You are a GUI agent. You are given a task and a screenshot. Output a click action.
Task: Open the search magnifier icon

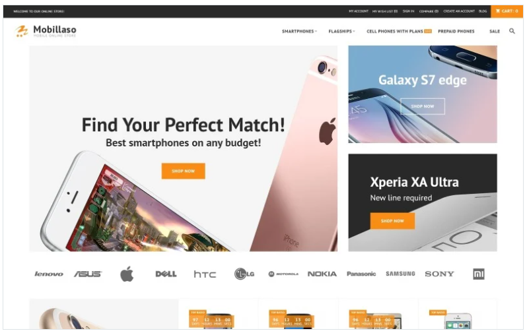pos(512,31)
